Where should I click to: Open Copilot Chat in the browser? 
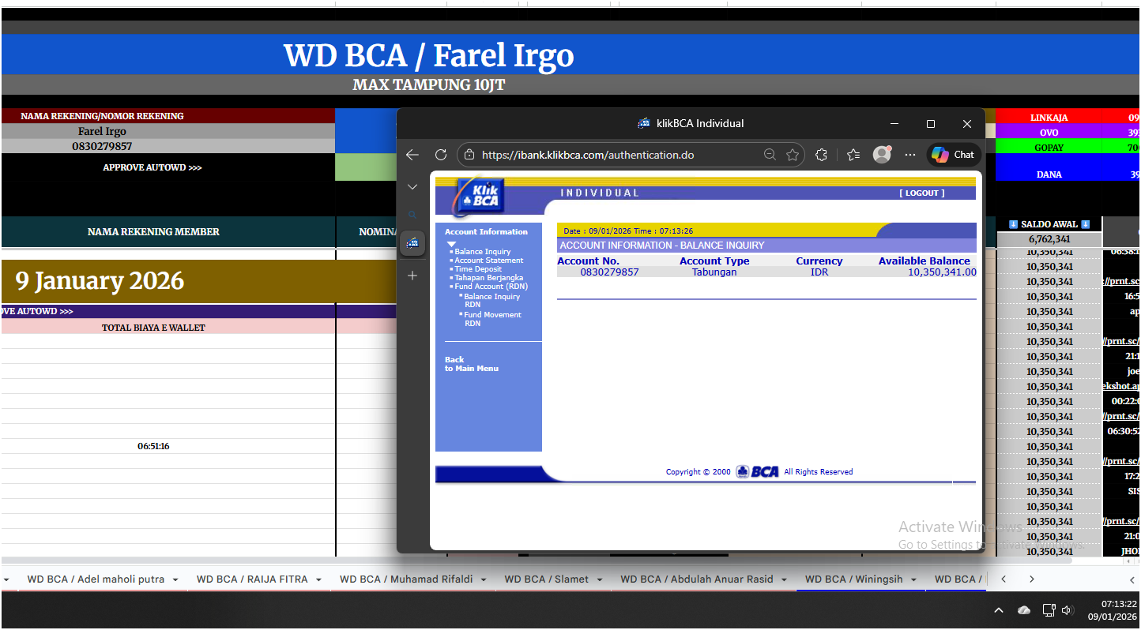953,155
